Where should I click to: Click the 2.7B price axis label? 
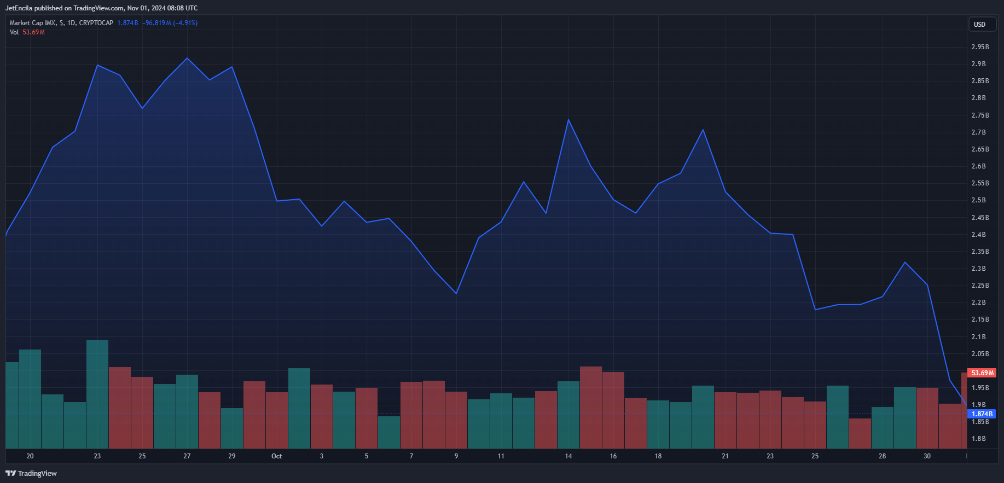click(x=978, y=132)
